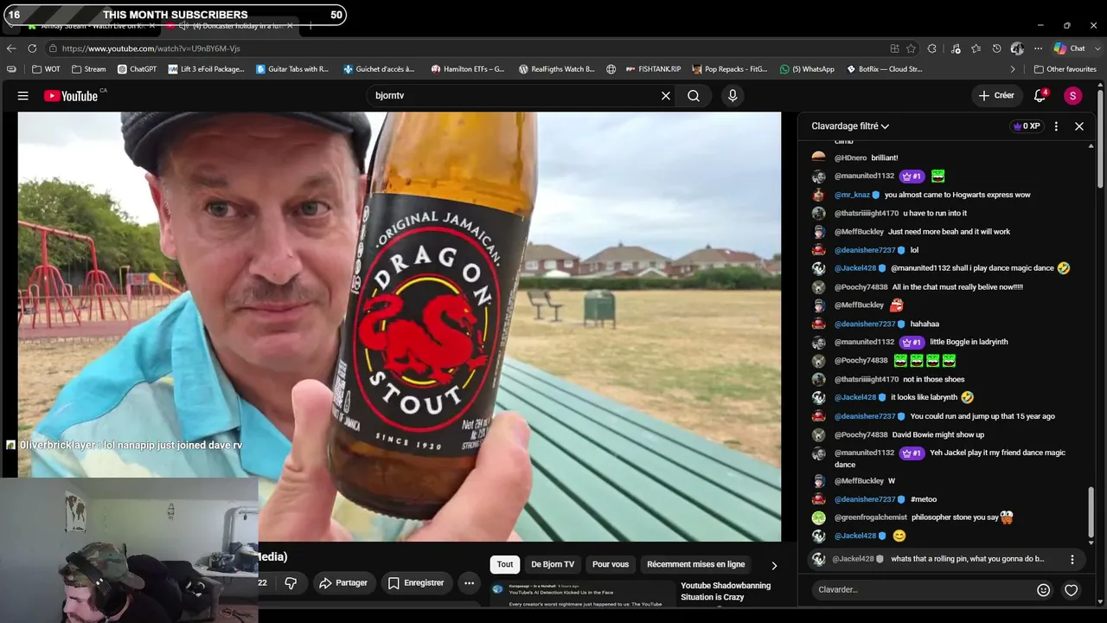Select the Pour vous chip
The height and width of the screenshot is (623, 1107).
pos(611,565)
